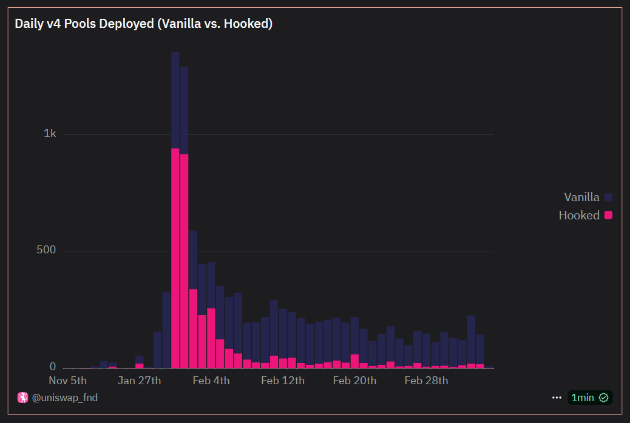Click the Feb 20th axis label
Image resolution: width=630 pixels, height=423 pixels.
tap(354, 381)
